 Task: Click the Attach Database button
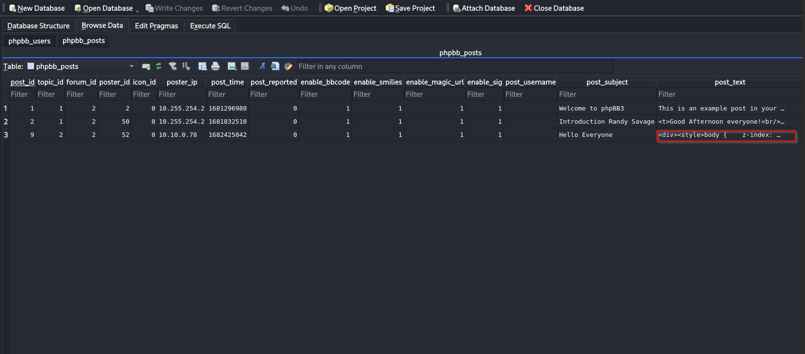tap(483, 8)
